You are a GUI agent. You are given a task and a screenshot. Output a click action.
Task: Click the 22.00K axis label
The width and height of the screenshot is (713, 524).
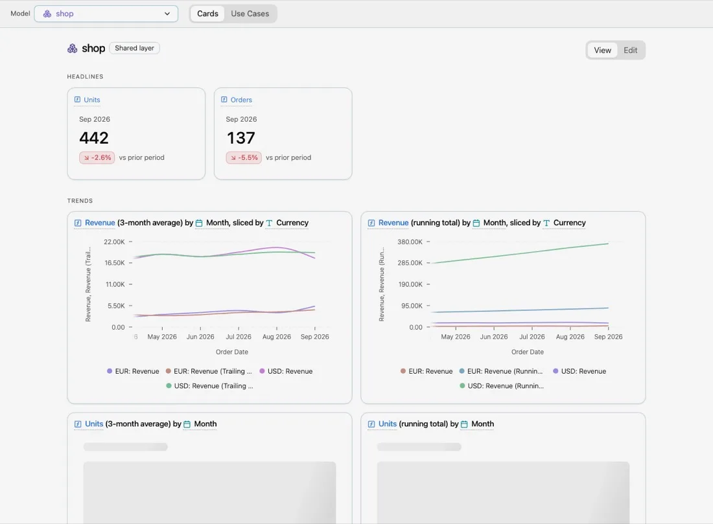click(114, 242)
